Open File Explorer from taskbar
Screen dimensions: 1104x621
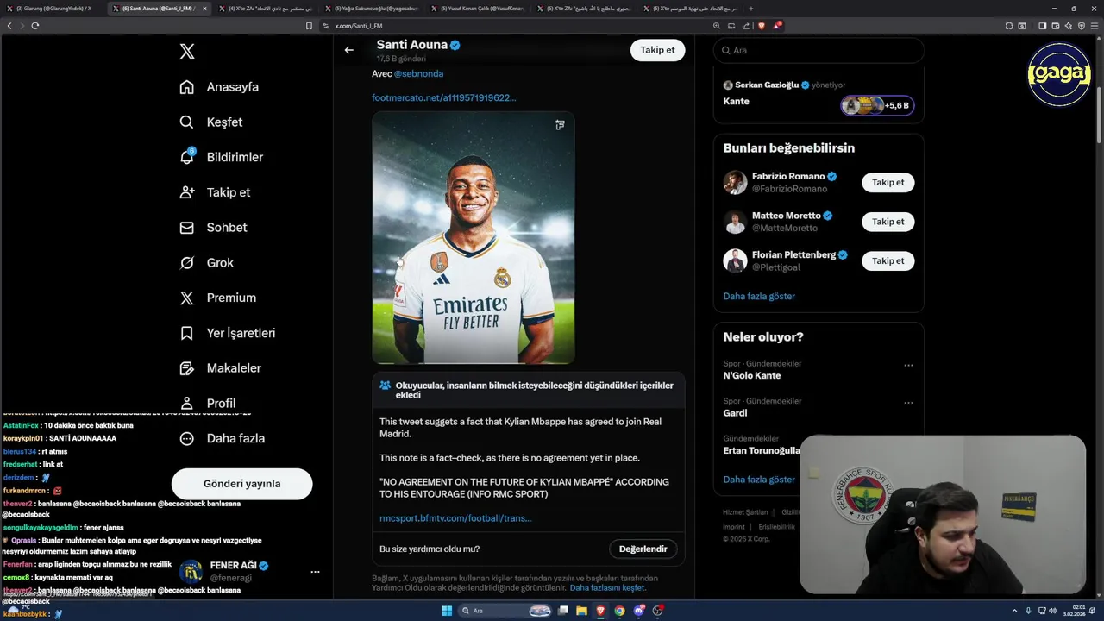[582, 611]
